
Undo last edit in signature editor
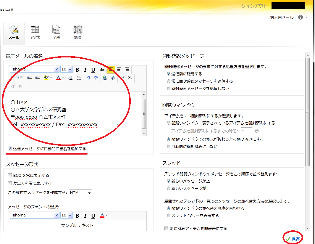coord(88,78)
